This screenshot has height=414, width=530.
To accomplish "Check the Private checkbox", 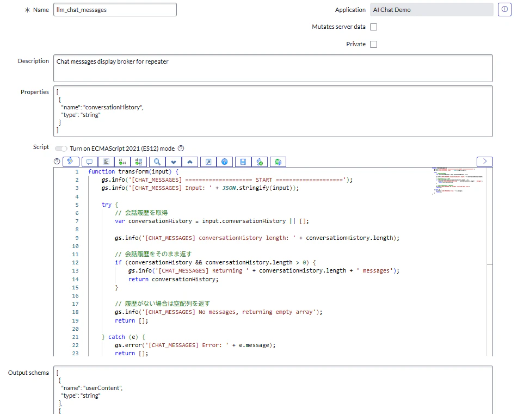I will pyautogui.click(x=373, y=44).
